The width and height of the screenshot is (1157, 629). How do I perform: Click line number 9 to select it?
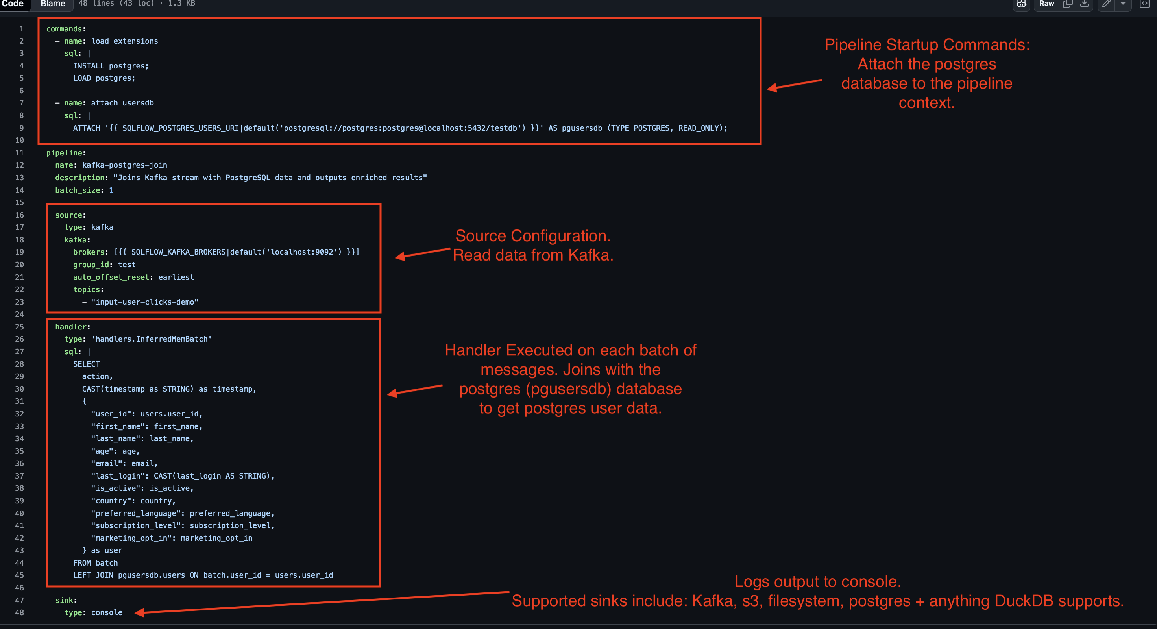(22, 127)
